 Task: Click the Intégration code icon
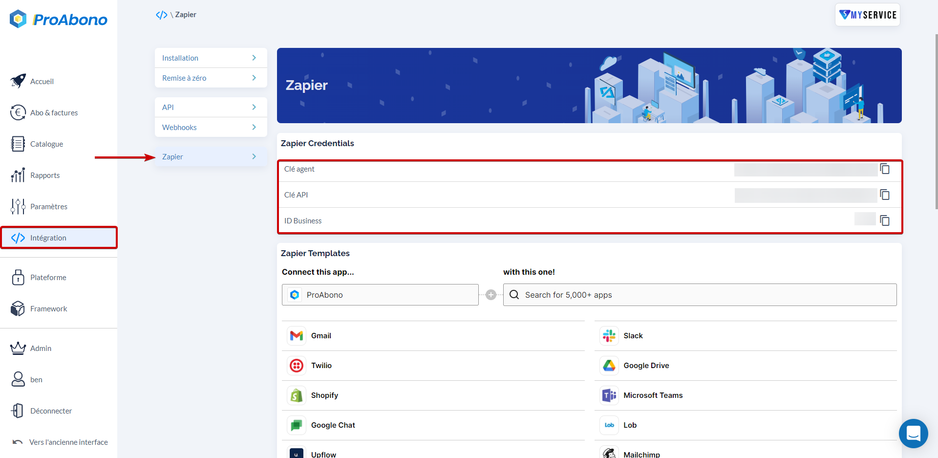tap(18, 238)
